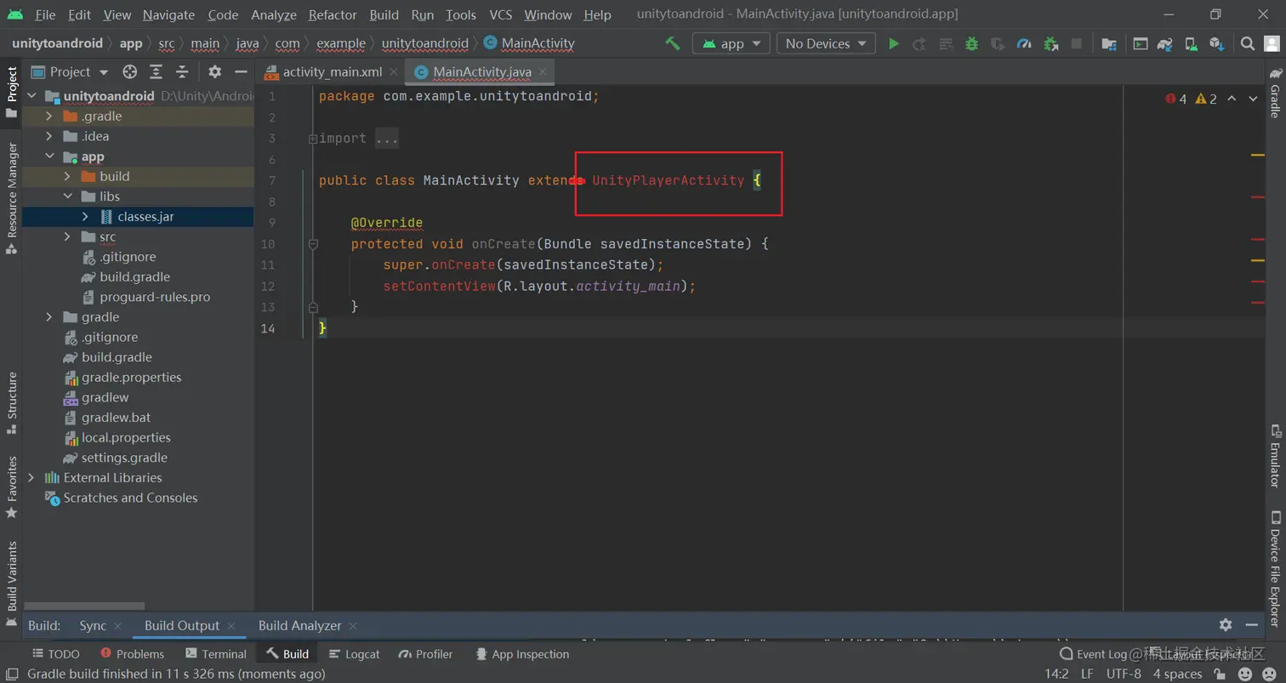
Task: Open the TODO tool window
Action: (x=56, y=654)
